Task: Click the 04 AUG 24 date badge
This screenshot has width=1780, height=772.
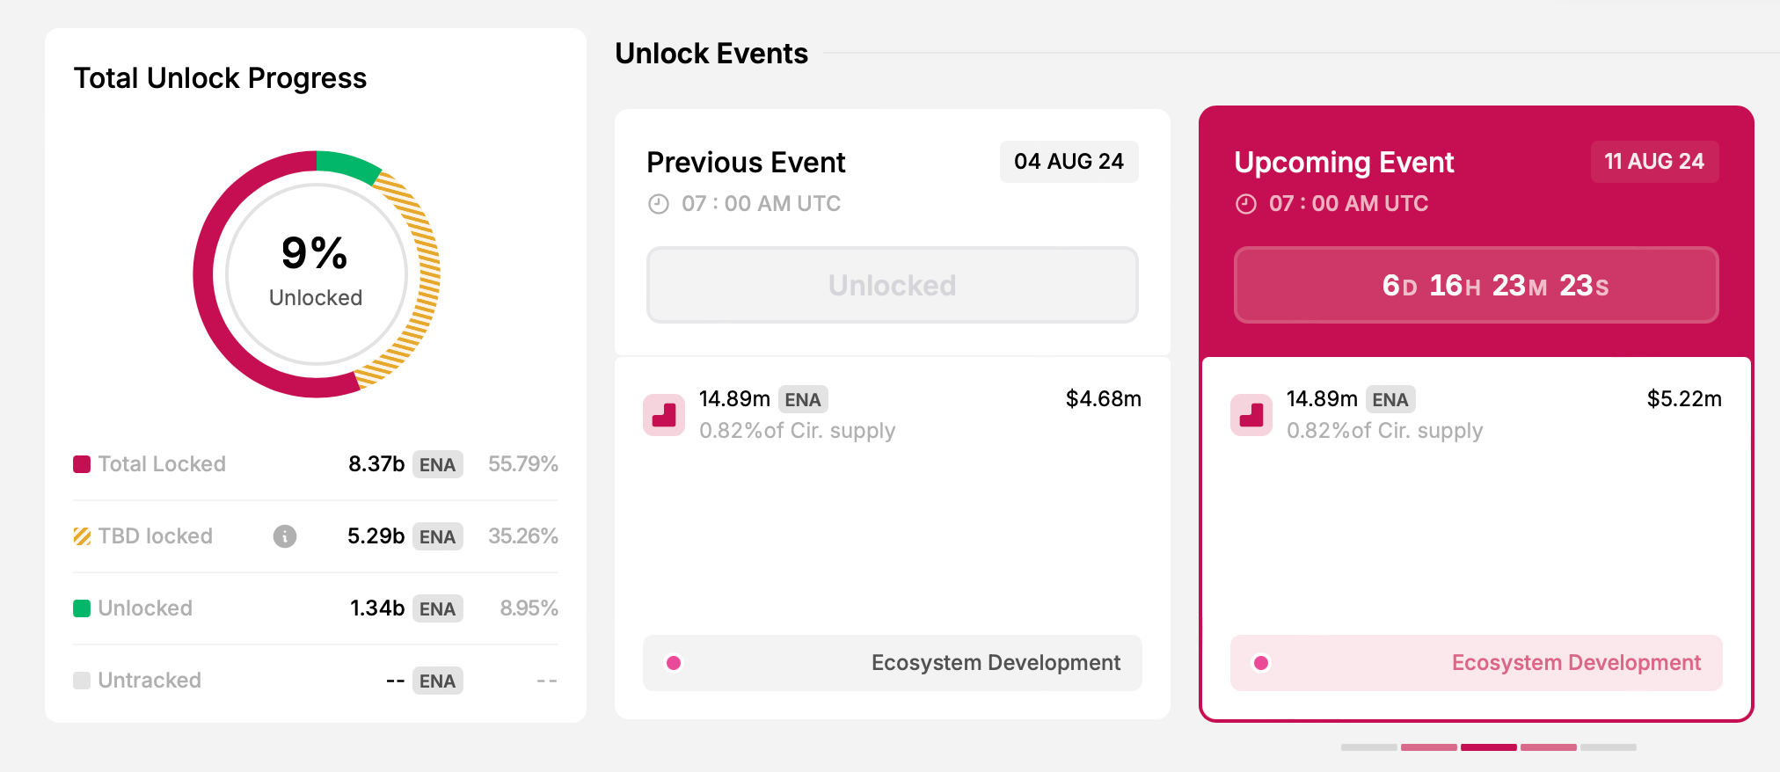Action: click(1069, 162)
